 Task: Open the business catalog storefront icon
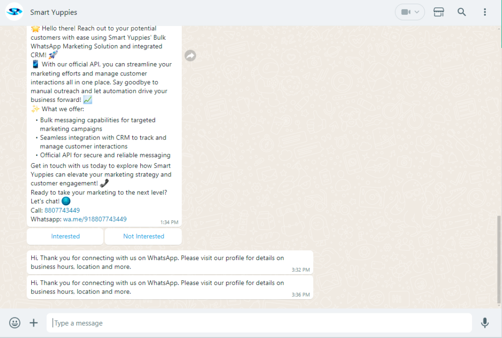(x=439, y=12)
